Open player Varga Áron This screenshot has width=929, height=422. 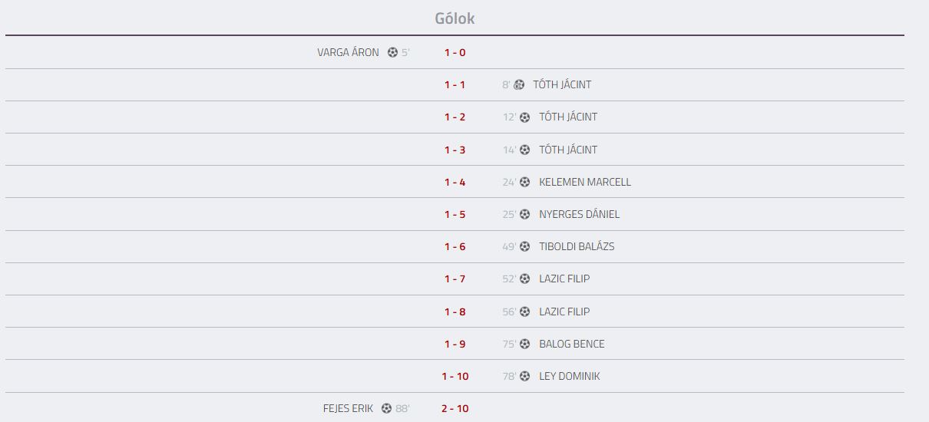pyautogui.click(x=348, y=53)
